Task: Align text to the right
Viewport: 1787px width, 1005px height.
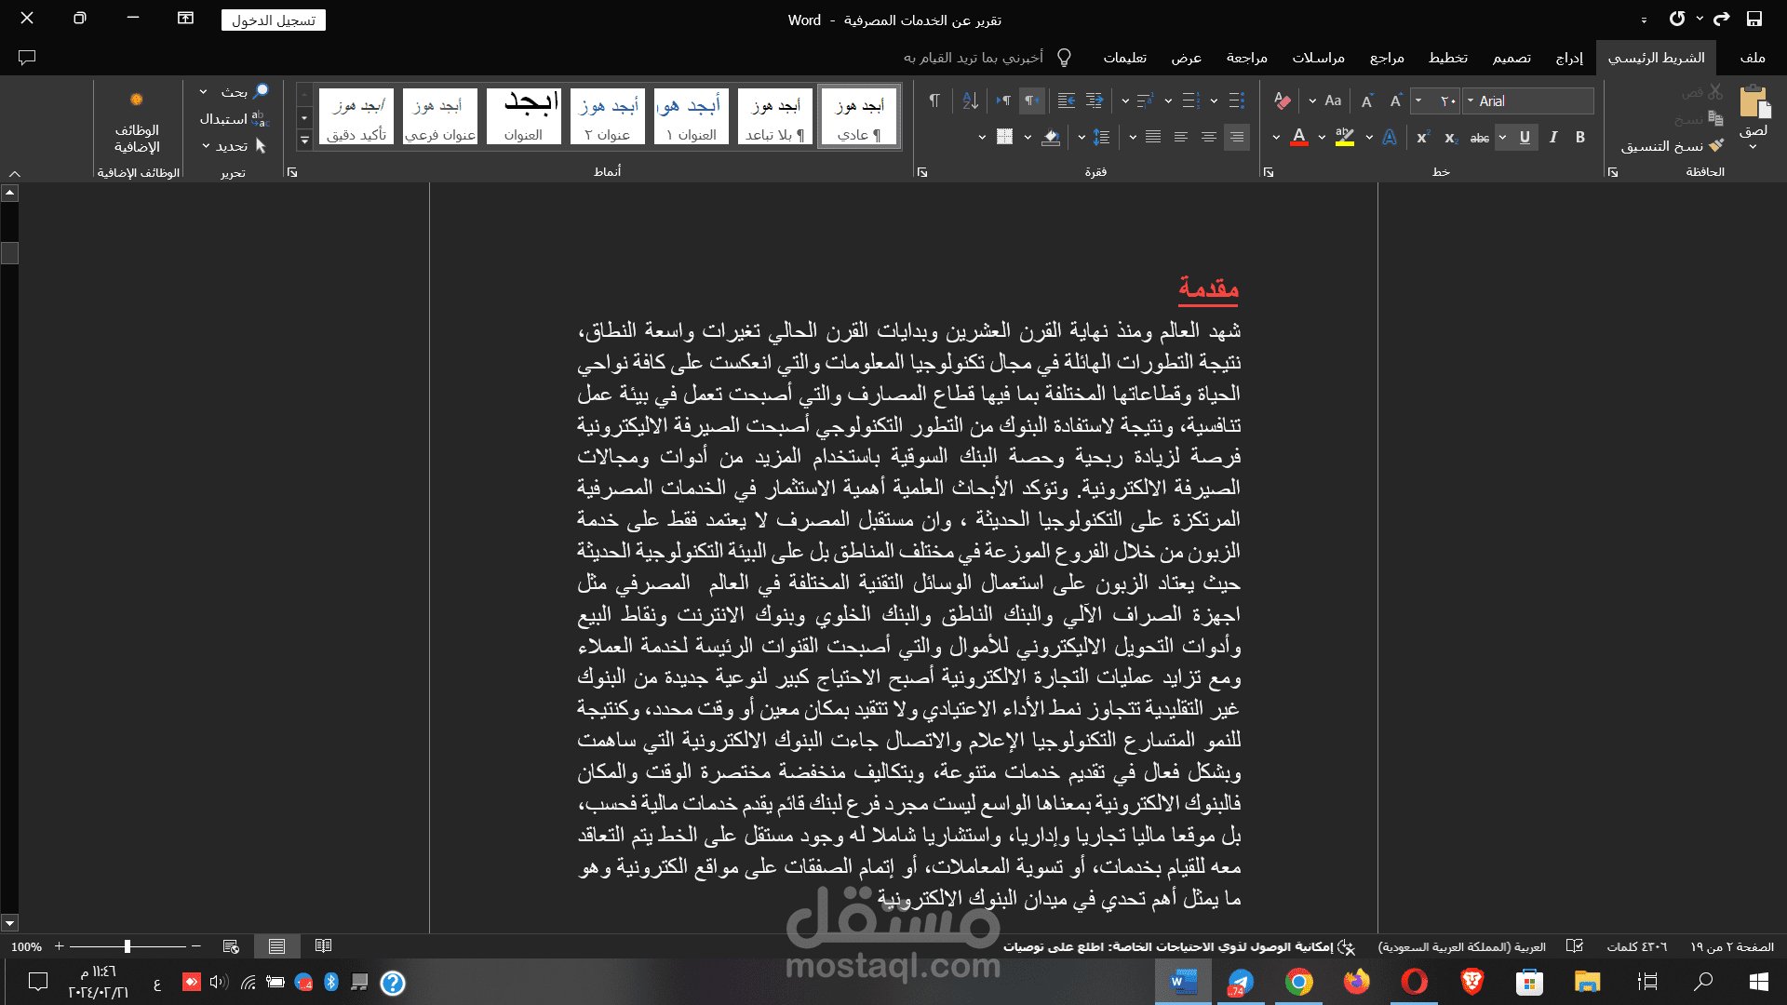Action: (x=1236, y=138)
